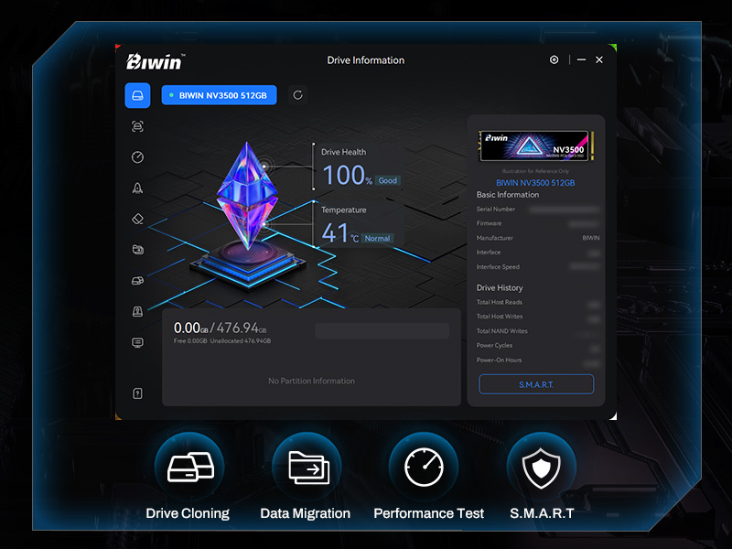The height and width of the screenshot is (549, 732).
Task: Minimize the Biwin window
Action: [x=581, y=59]
